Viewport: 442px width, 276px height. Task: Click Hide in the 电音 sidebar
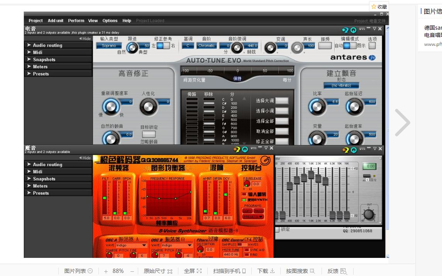tap(85, 39)
